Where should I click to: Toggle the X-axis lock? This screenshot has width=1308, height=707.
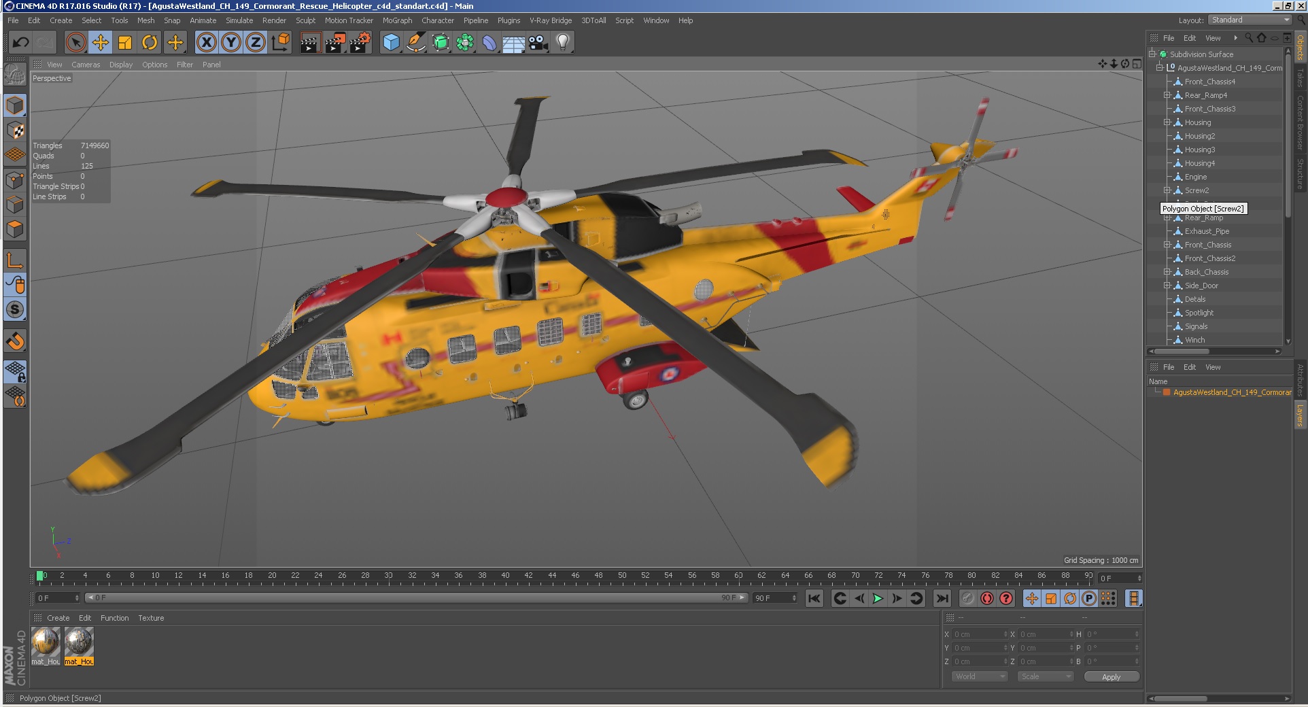point(207,43)
